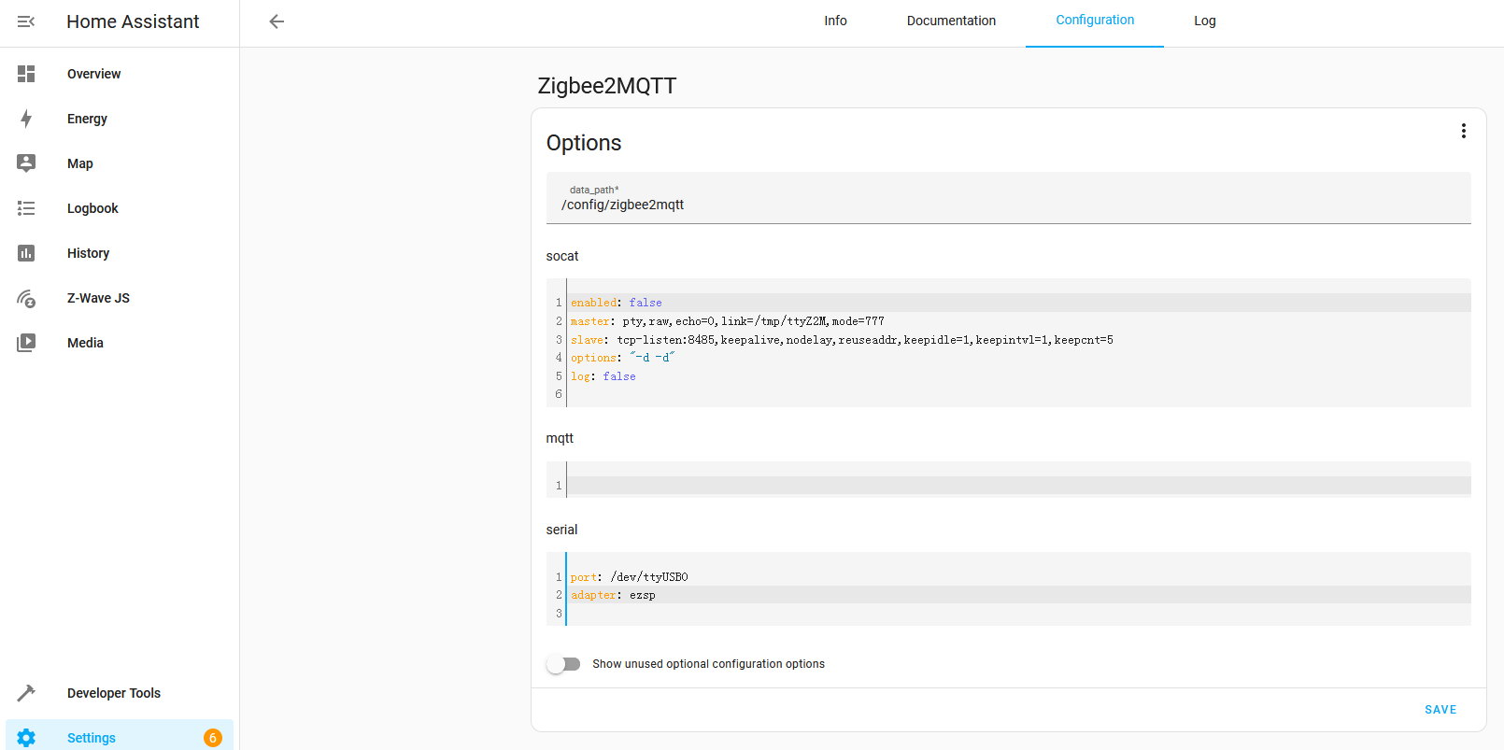This screenshot has height=750, width=1504.
Task: Click the socat 'master: pty,raw' line
Action: [1018, 321]
